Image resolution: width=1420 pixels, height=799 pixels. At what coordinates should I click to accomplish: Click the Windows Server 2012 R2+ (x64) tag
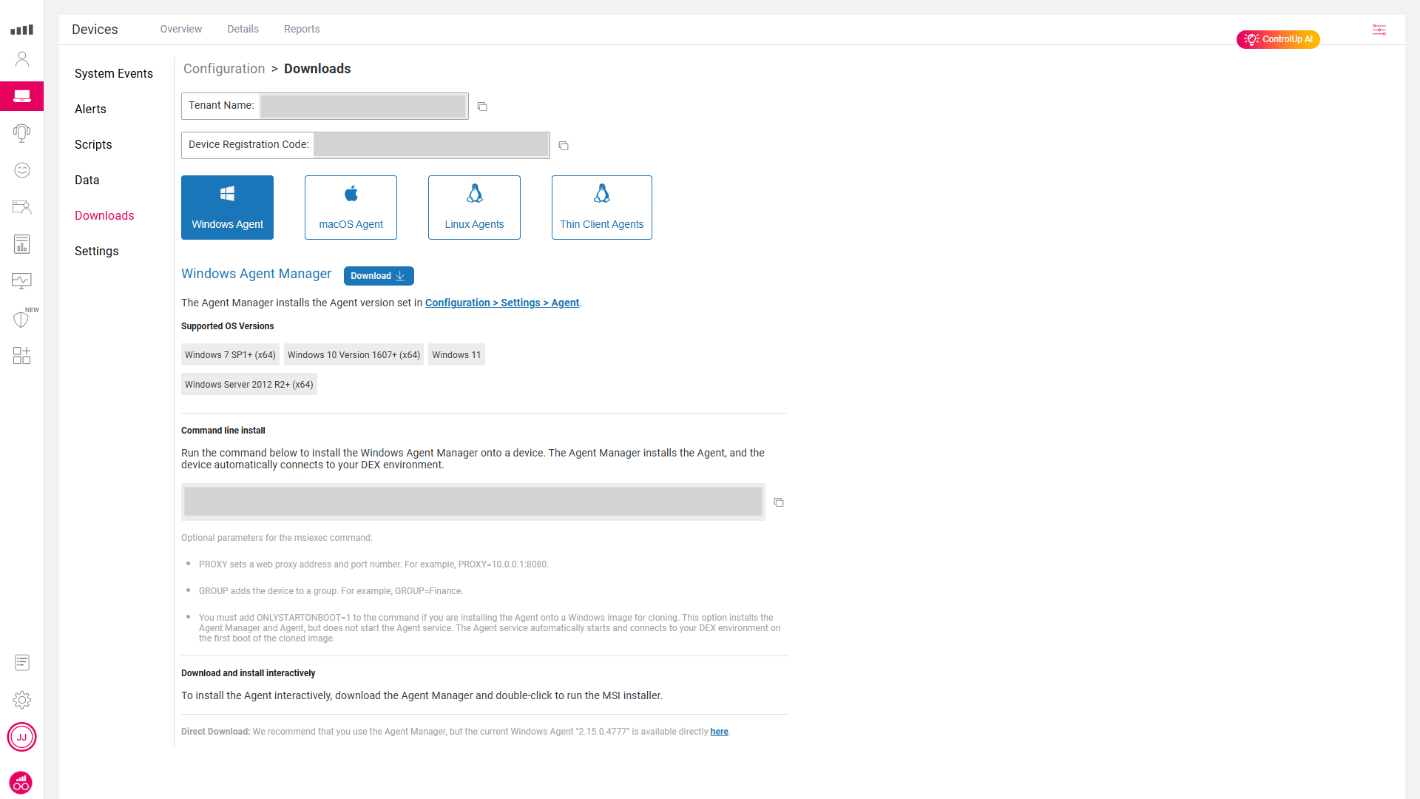[249, 384]
